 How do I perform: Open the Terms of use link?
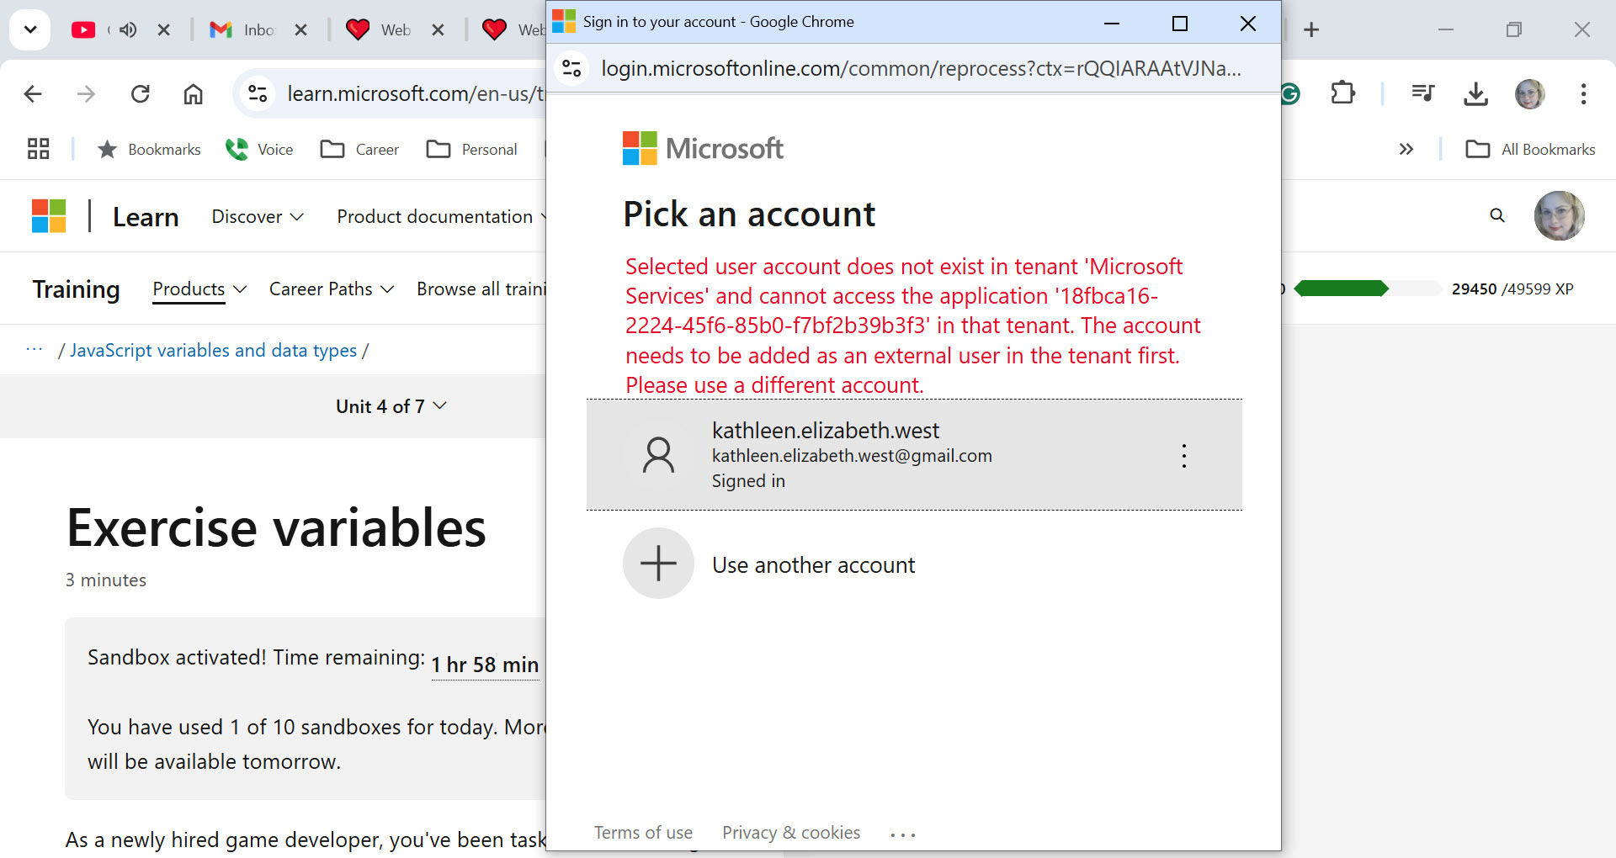point(643,832)
